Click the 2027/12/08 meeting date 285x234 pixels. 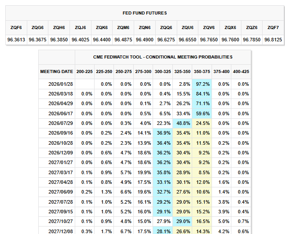(61, 230)
